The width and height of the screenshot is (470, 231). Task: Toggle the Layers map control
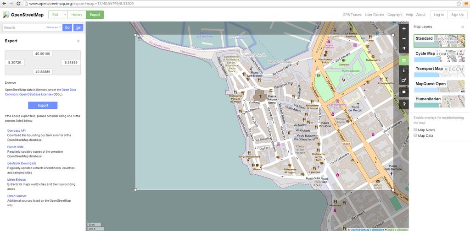click(404, 61)
